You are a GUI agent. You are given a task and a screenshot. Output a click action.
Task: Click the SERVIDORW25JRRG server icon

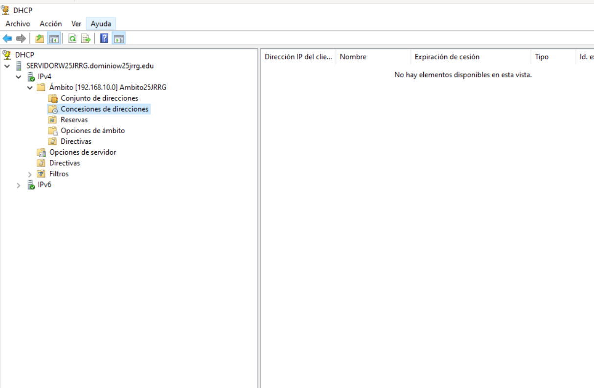click(19, 66)
